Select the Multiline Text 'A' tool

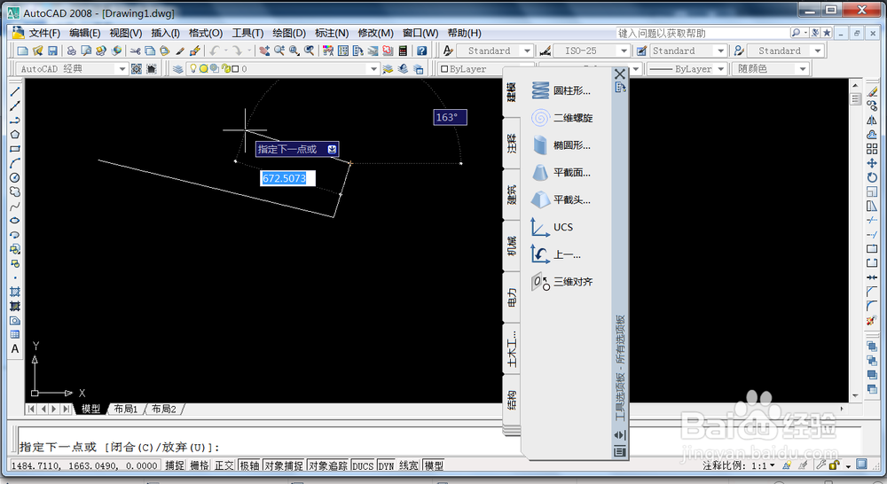pyautogui.click(x=15, y=349)
